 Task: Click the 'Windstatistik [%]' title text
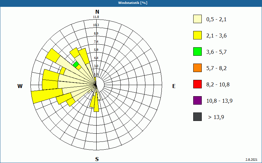(x=133, y=3)
